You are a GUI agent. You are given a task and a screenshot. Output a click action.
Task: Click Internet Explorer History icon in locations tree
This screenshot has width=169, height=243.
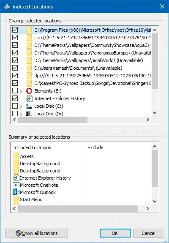coord(29,98)
